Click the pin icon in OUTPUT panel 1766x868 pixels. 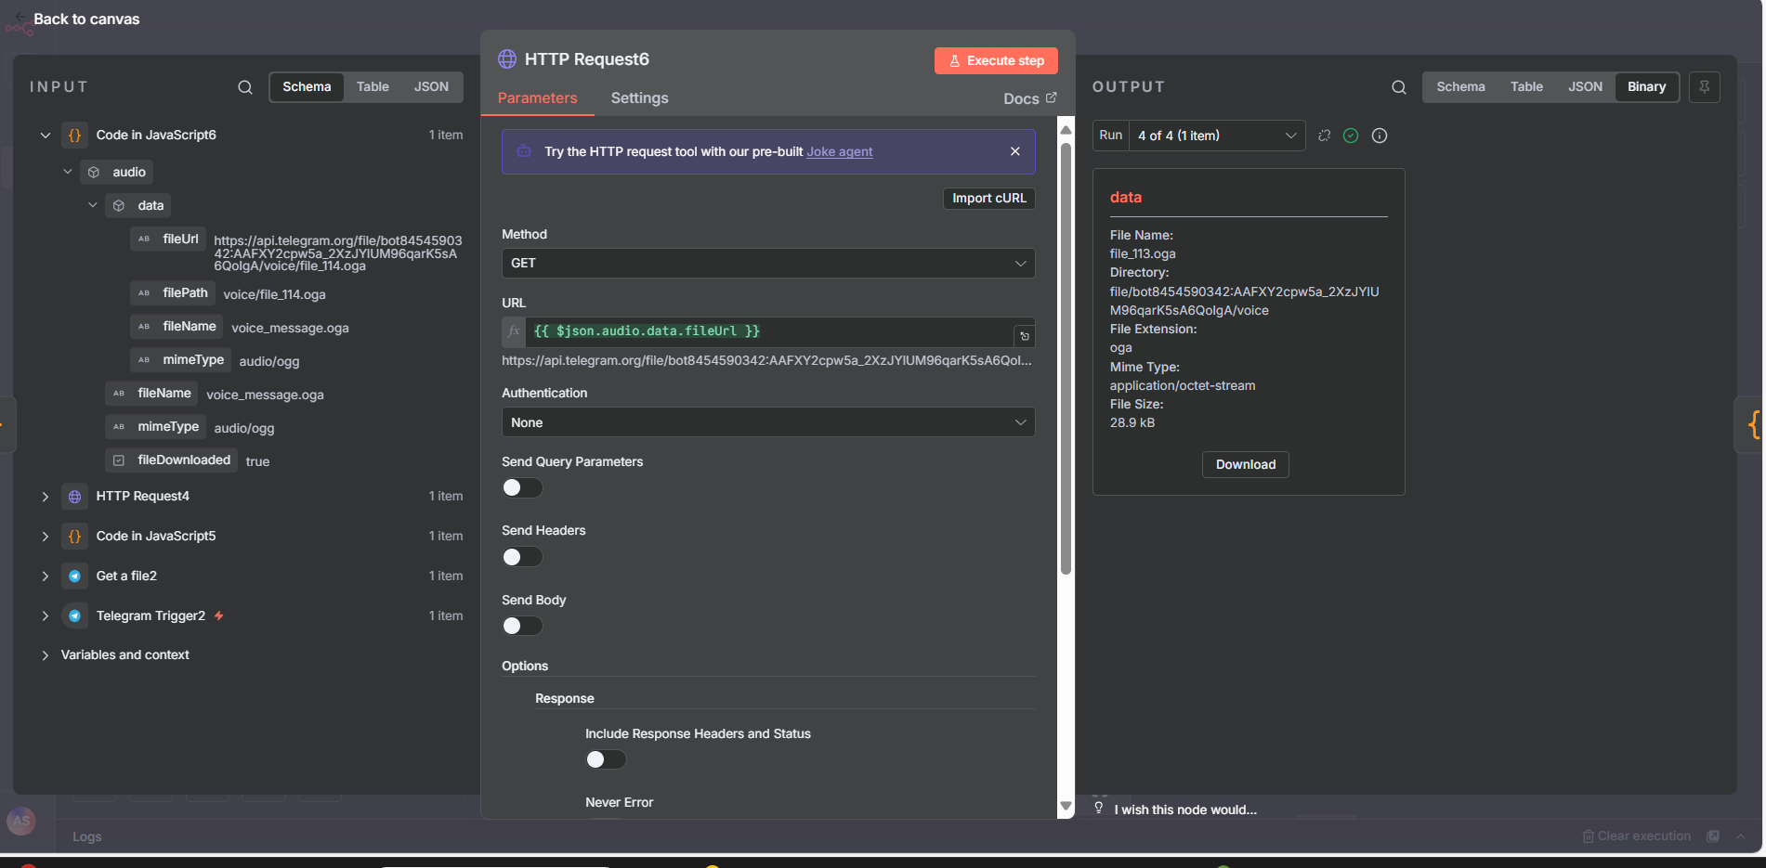tap(1704, 87)
